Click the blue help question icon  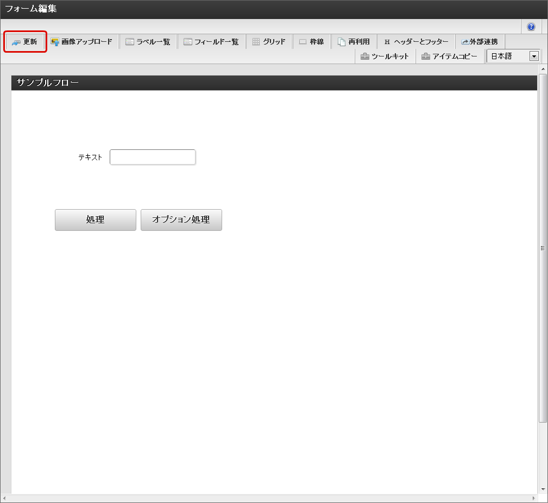click(531, 27)
